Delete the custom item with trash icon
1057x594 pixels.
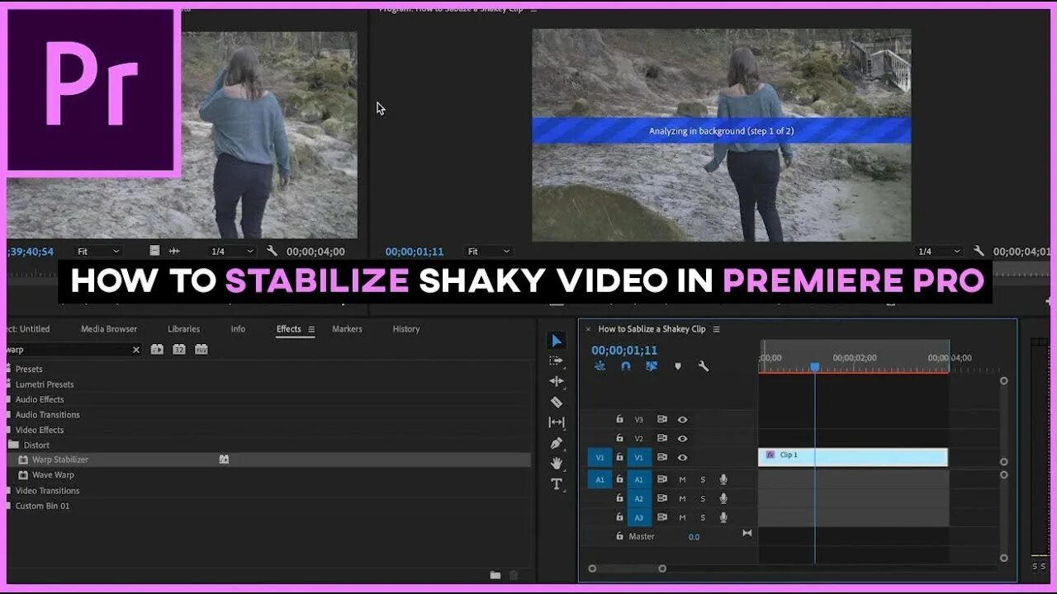click(514, 575)
